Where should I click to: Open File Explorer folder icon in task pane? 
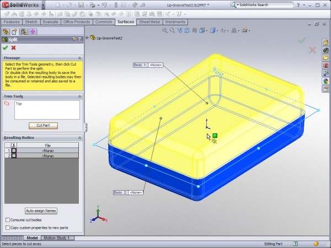[325, 58]
